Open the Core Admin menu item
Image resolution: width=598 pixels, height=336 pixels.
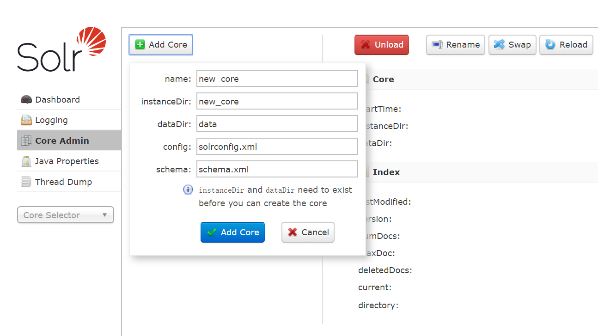(x=62, y=141)
